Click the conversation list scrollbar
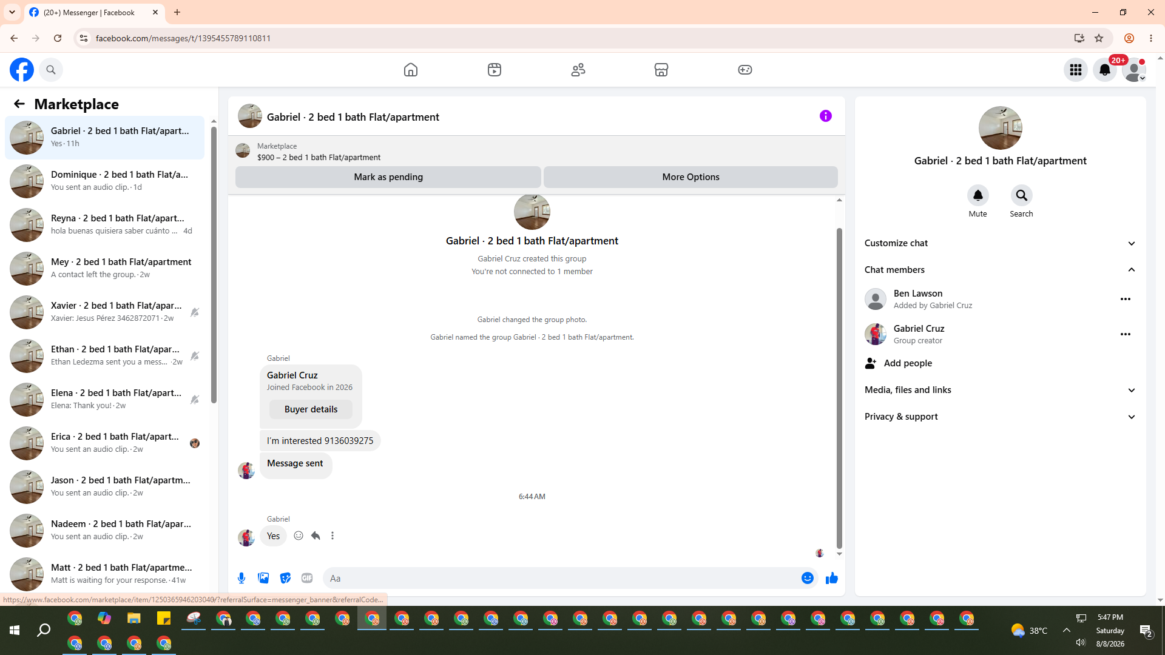Viewport: 1165px width, 655px height. click(214, 264)
